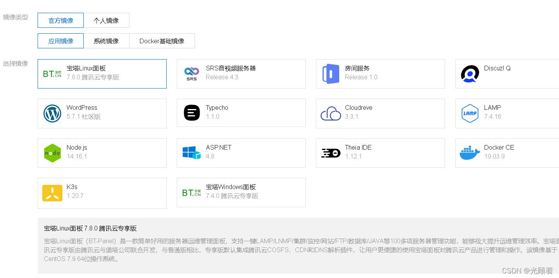Click the ASP.NET version '4.8'
The width and height of the screenshot is (559, 278).
(210, 157)
